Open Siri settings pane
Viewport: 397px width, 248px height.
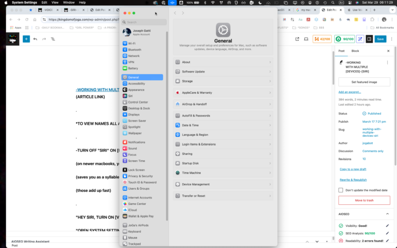coord(130,96)
